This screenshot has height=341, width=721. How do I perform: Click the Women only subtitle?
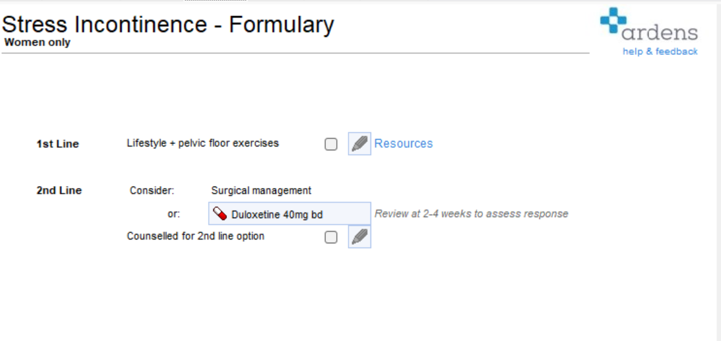pyautogui.click(x=38, y=43)
